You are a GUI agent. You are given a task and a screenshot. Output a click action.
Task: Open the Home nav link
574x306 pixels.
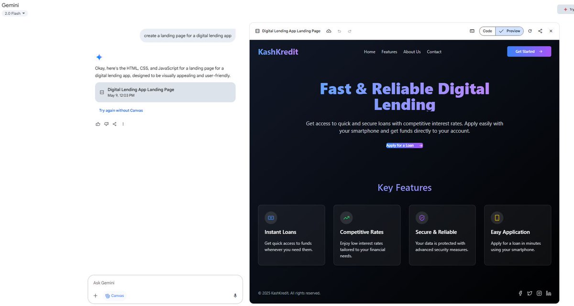pyautogui.click(x=370, y=52)
